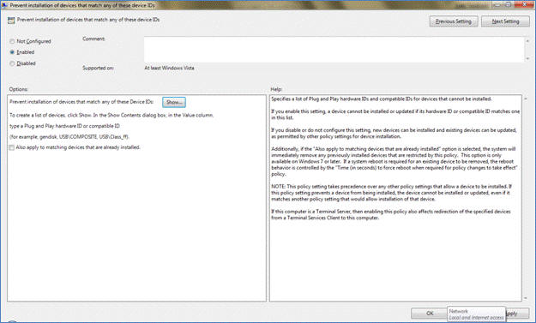Click the 'NOTE: This policy setting' paragraph
Image resolution: width=536 pixels, height=323 pixels.
391,193
